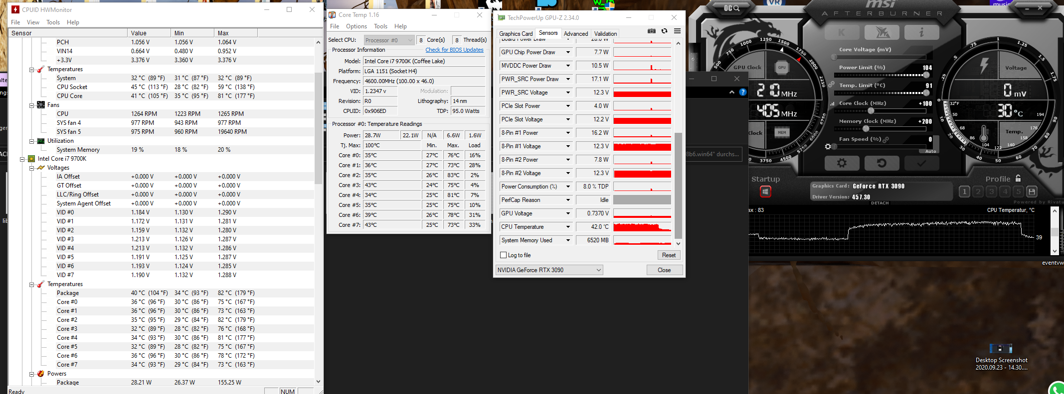Click Check for BIOS Updates link
The height and width of the screenshot is (394, 1064).
[454, 50]
